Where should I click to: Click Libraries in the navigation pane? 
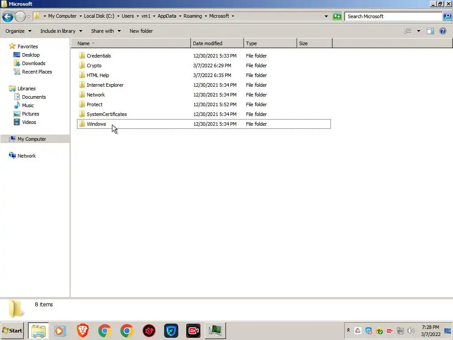(26, 89)
